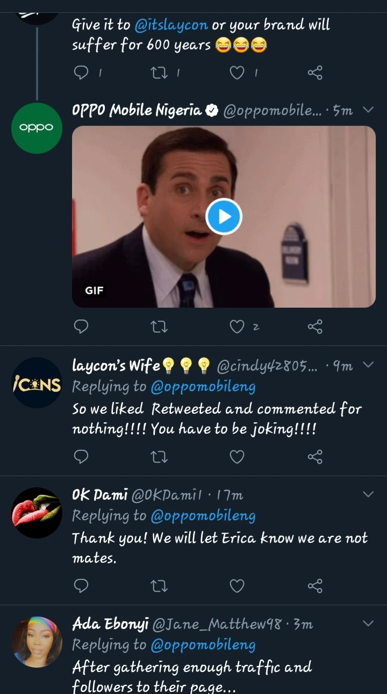This screenshot has width=387, height=694.
Task: Open the @itslaycon mention link
Action: coord(171,25)
